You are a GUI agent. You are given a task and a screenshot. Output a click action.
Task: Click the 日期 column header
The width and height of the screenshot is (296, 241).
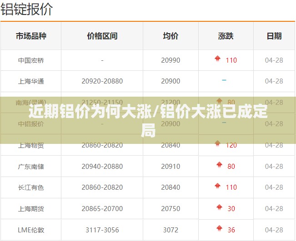pyautogui.click(x=274, y=36)
